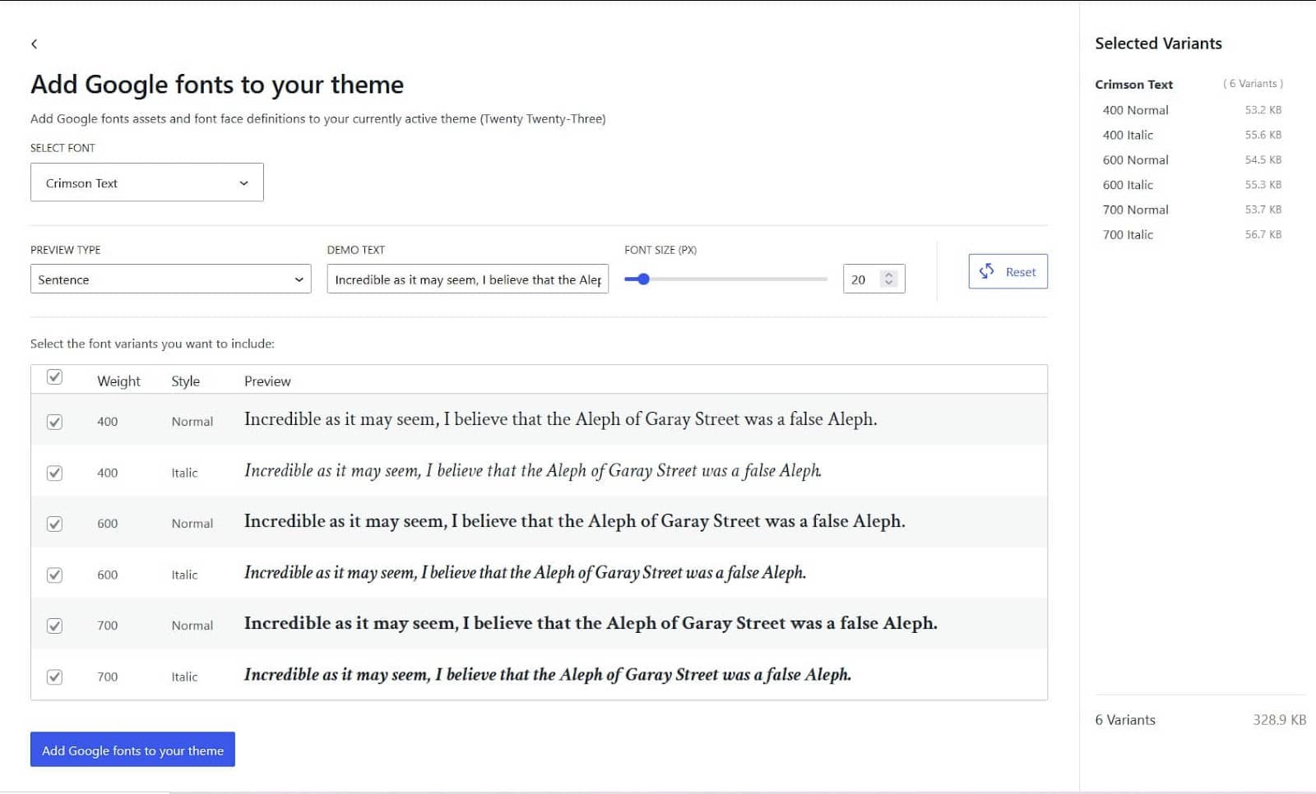
Task: Click the ( 6 Variants ) count label
Action: (1253, 84)
